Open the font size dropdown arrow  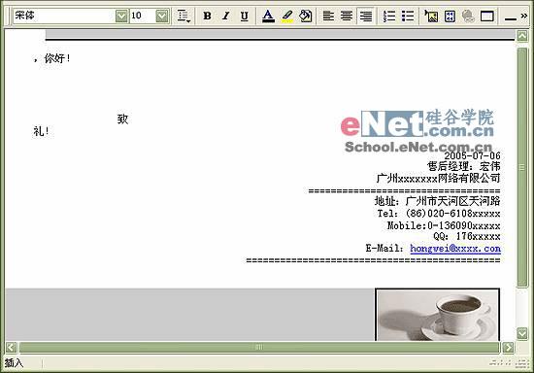[x=162, y=16]
